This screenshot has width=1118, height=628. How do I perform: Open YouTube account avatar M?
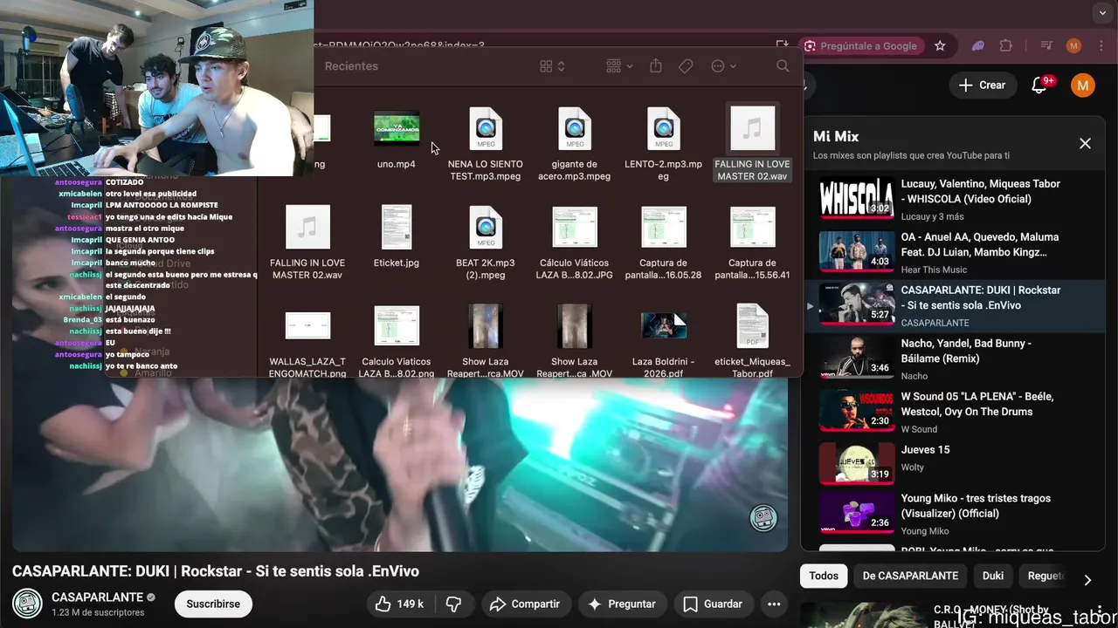(1083, 85)
